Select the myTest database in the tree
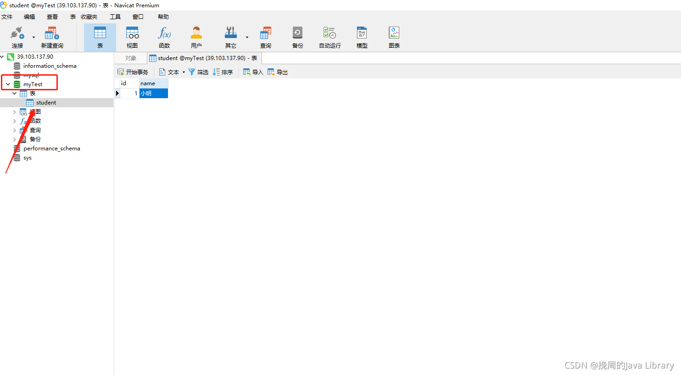Image resolution: width=681 pixels, height=375 pixels. [33, 84]
